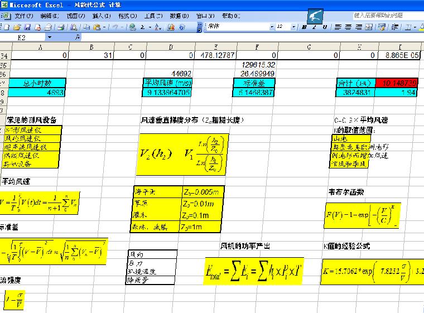424x313 pixels.
Task: Click the Open folder icon in toolbar
Action: click(17, 27)
